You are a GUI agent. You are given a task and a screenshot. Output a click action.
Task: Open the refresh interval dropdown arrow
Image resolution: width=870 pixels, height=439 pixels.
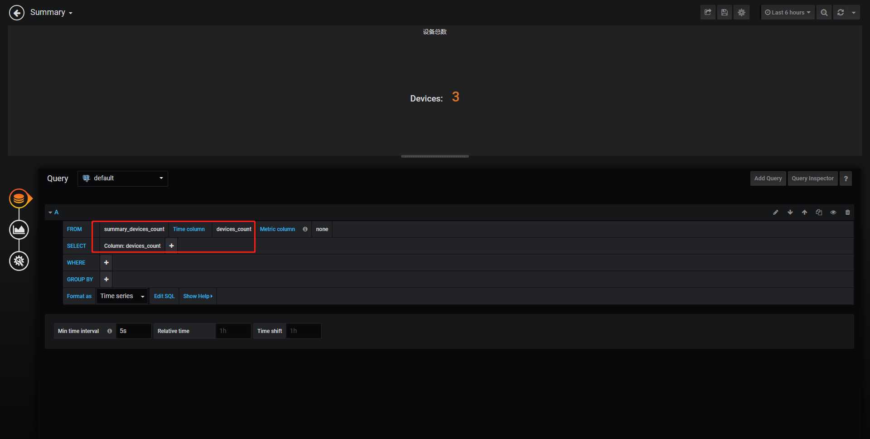(x=854, y=13)
